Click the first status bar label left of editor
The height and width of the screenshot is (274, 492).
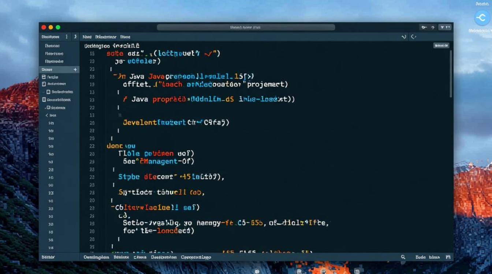click(x=48, y=257)
